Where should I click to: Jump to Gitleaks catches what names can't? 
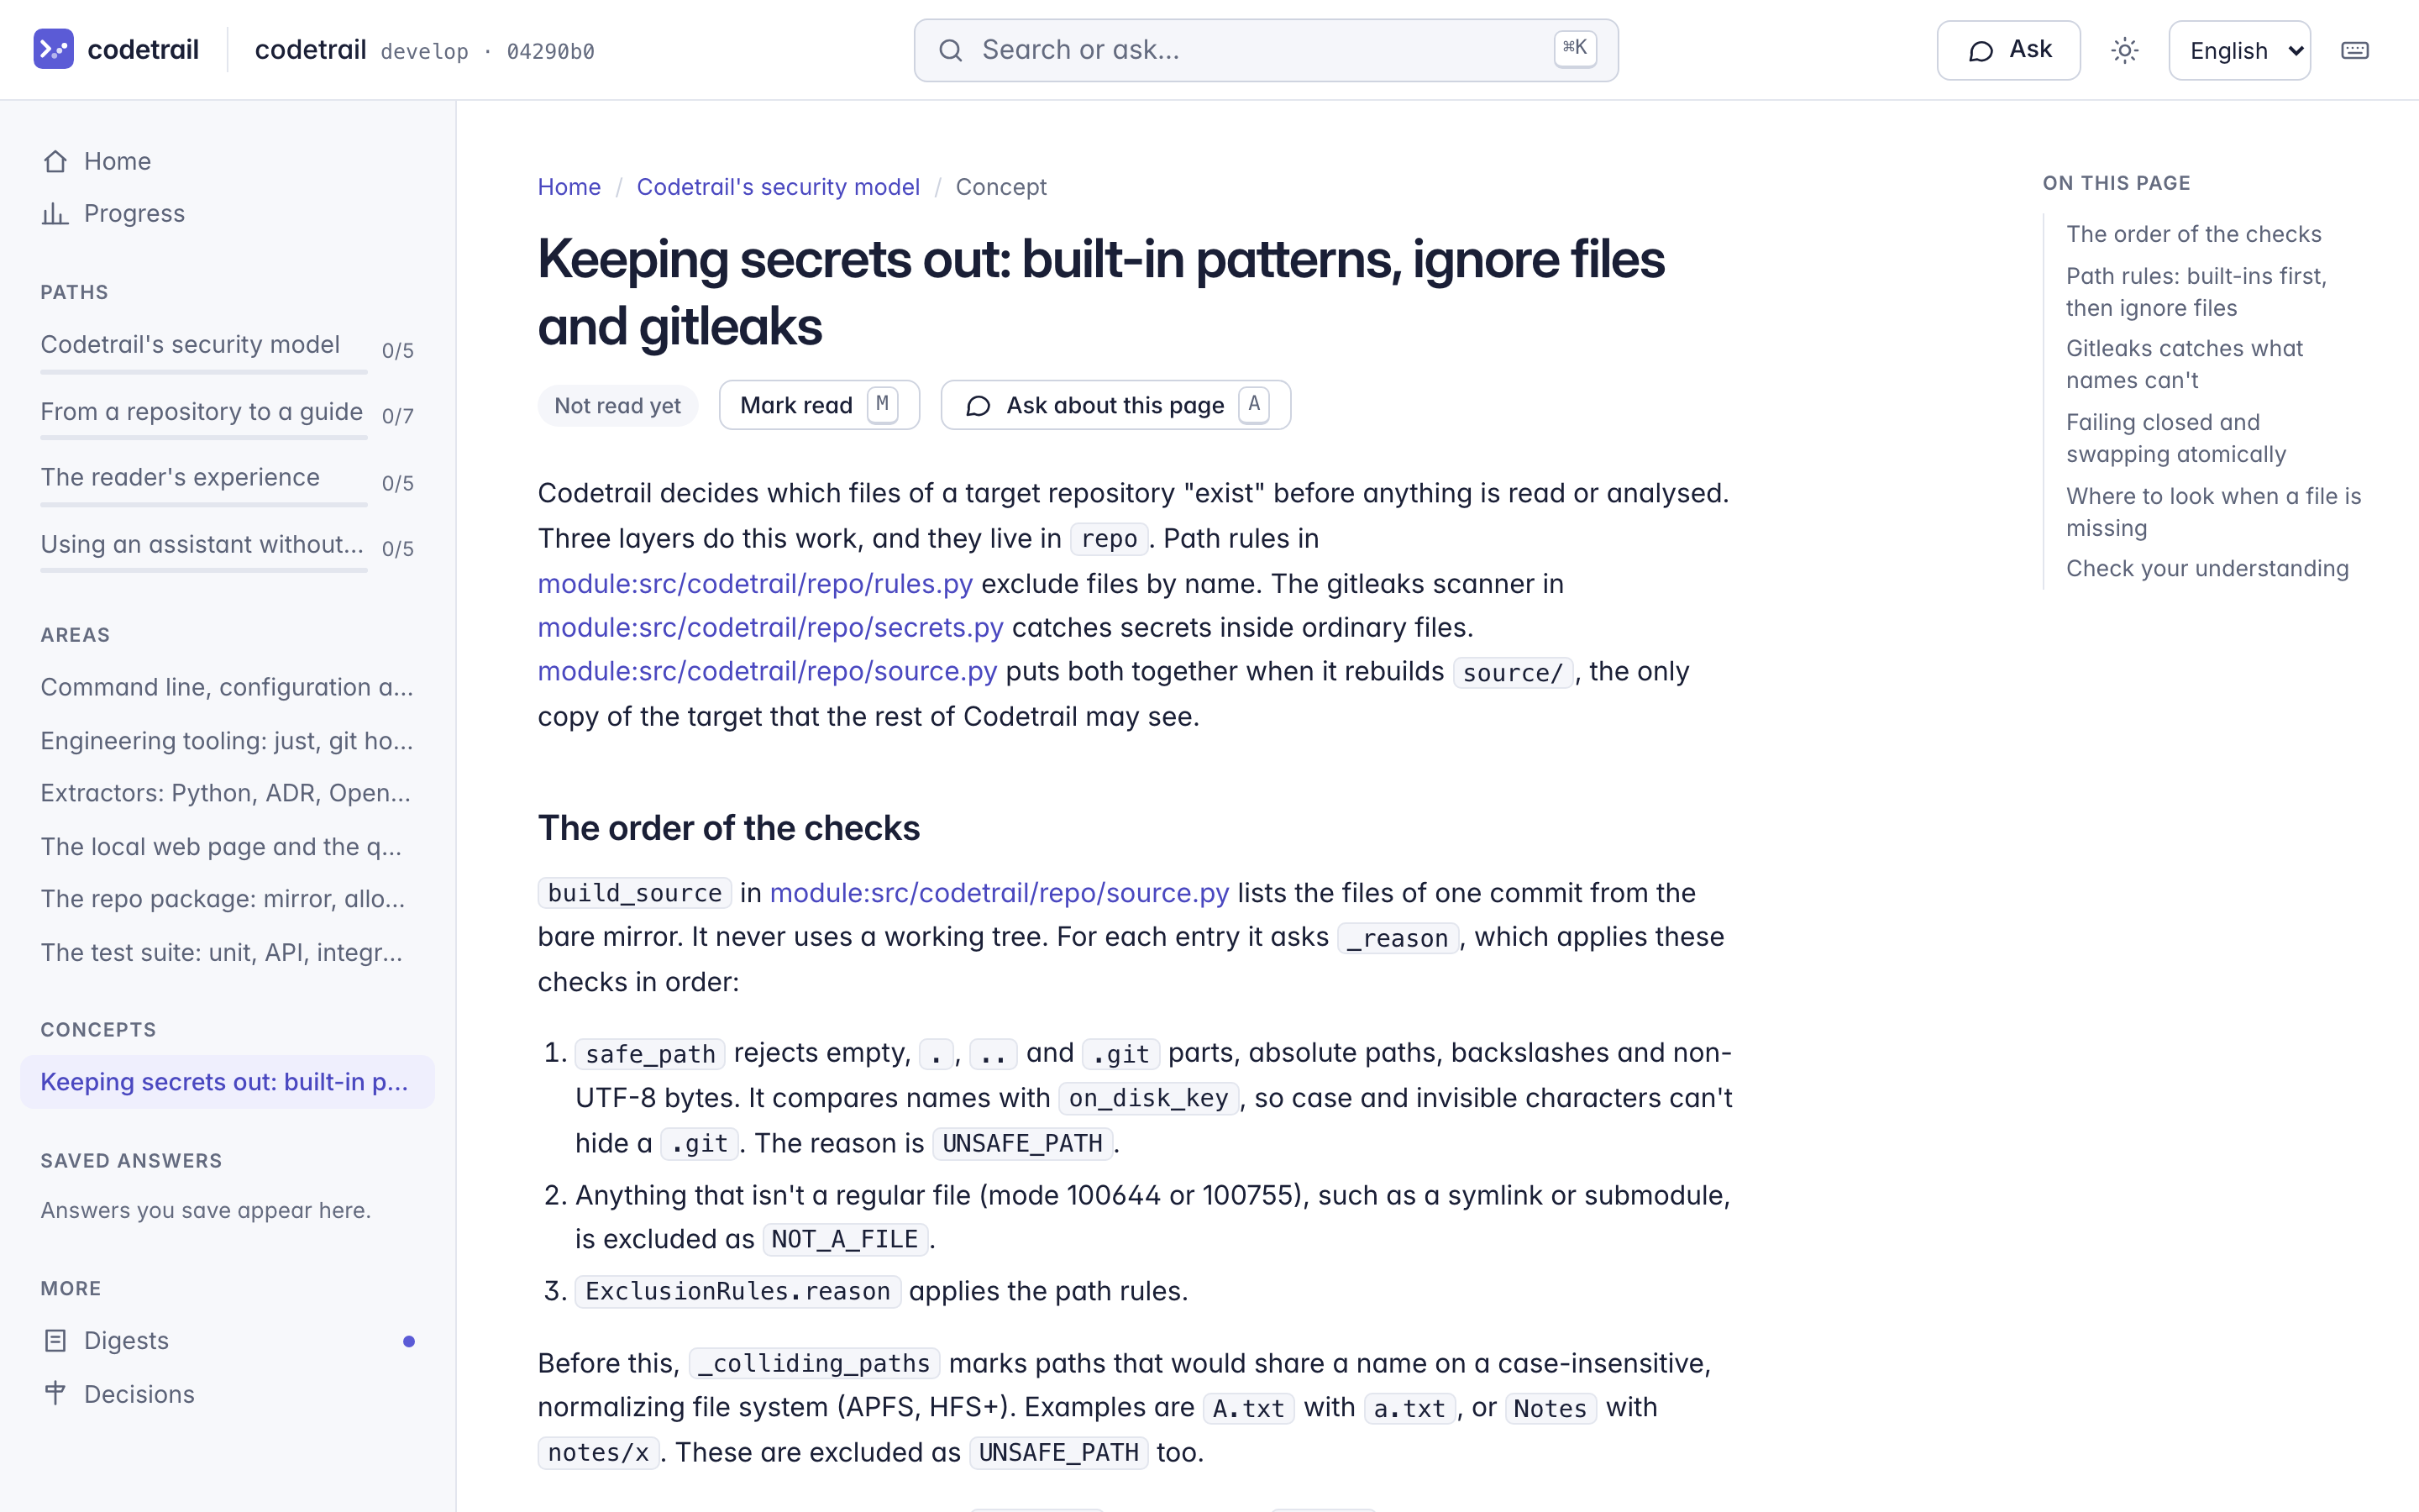tap(2184, 364)
